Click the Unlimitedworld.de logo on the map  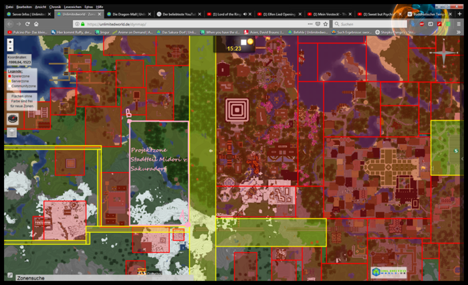coord(389,272)
